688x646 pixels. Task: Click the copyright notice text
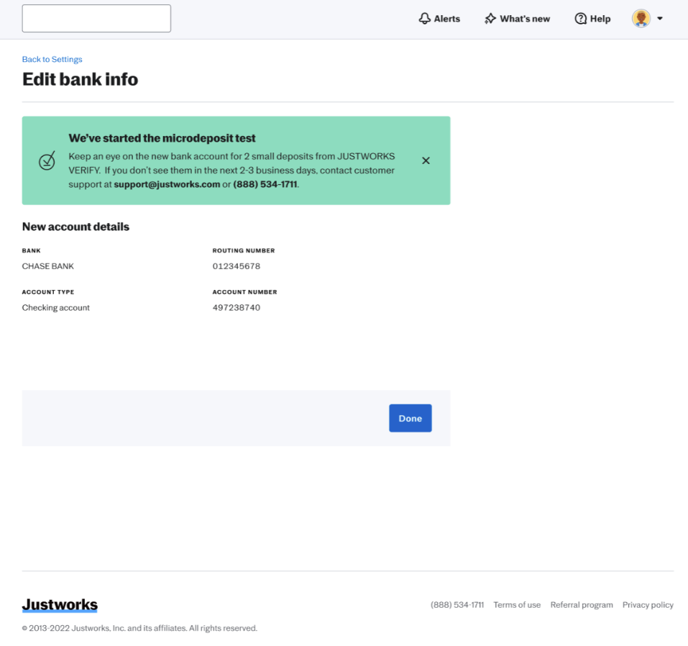(x=139, y=628)
